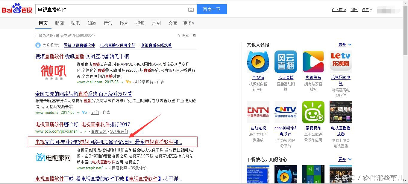The height and width of the screenshot is (184, 408).
Task: Click the 在线电视 CNTV thumbnail
Action: point(258,112)
